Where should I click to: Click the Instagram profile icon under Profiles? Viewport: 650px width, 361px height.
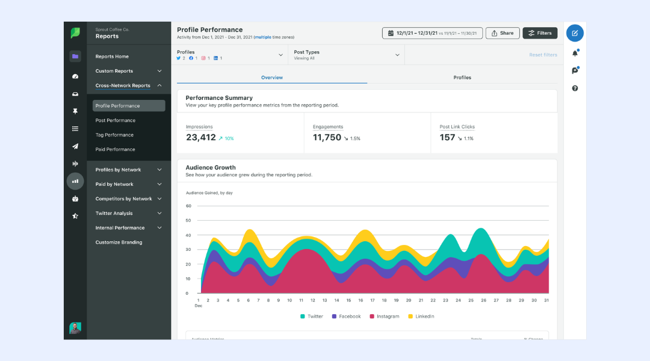203,58
